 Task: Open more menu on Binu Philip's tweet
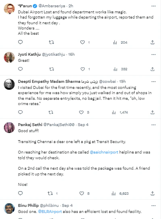coord(153,206)
